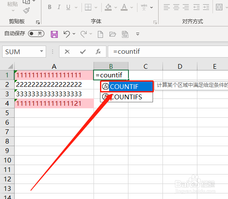Viewport: 228px width, 199px height.
Task: Decrease indent
Action: pos(197,7)
